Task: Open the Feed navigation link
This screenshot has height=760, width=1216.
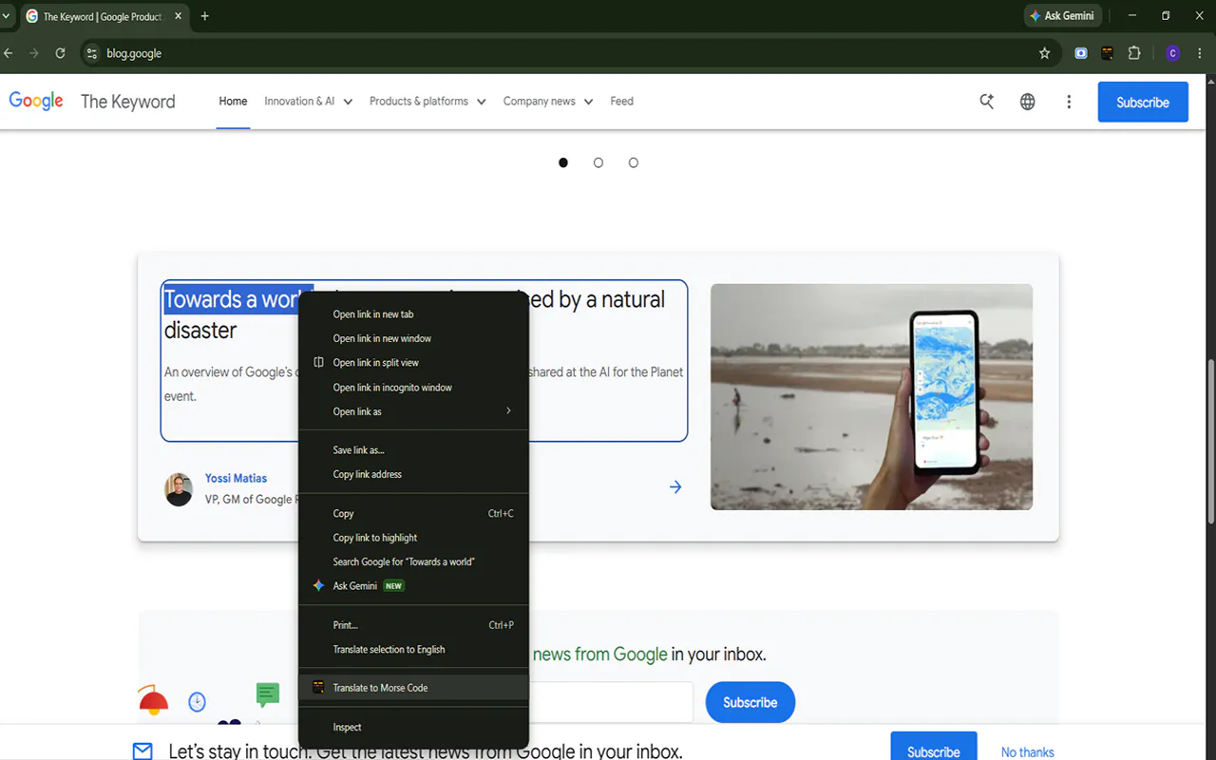Action: pos(622,102)
